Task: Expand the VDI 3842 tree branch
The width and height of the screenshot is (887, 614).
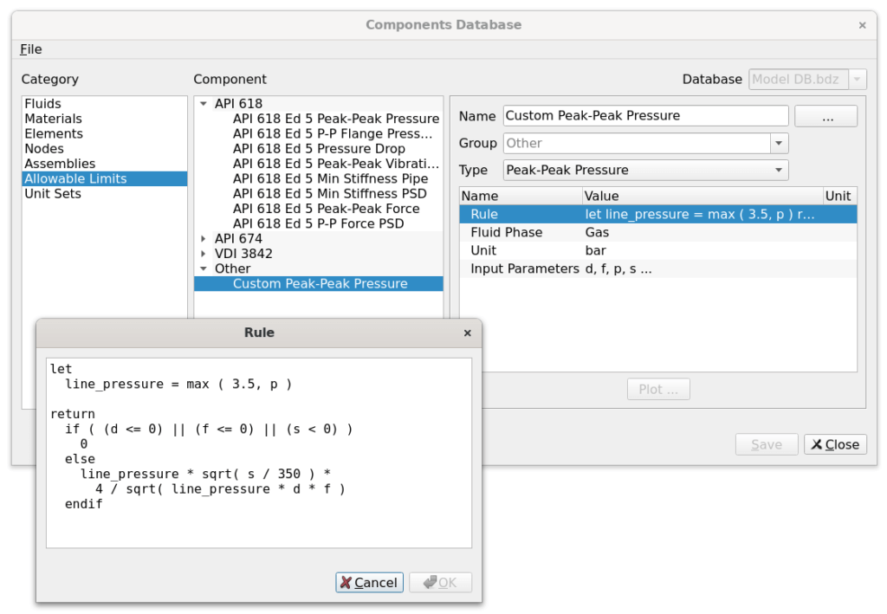Action: tap(201, 253)
